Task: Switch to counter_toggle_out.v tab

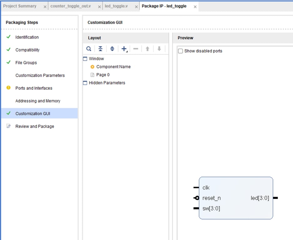Action: (71, 6)
